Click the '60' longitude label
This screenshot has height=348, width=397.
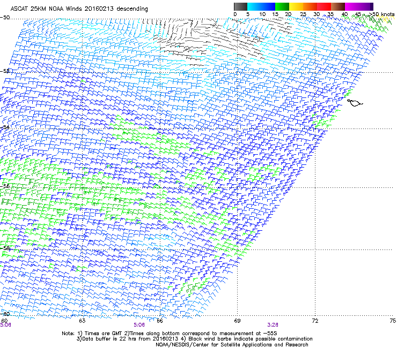[4, 321]
